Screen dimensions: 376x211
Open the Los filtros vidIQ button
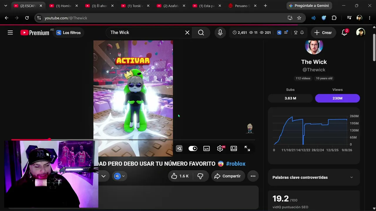tap(68, 33)
